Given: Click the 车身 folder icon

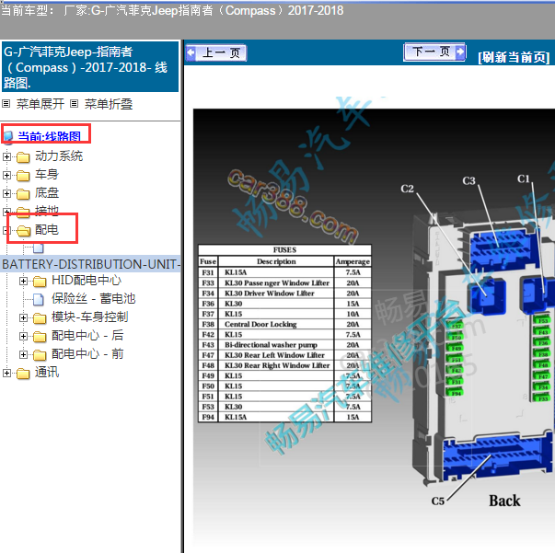Looking at the screenshot, I should [23, 176].
